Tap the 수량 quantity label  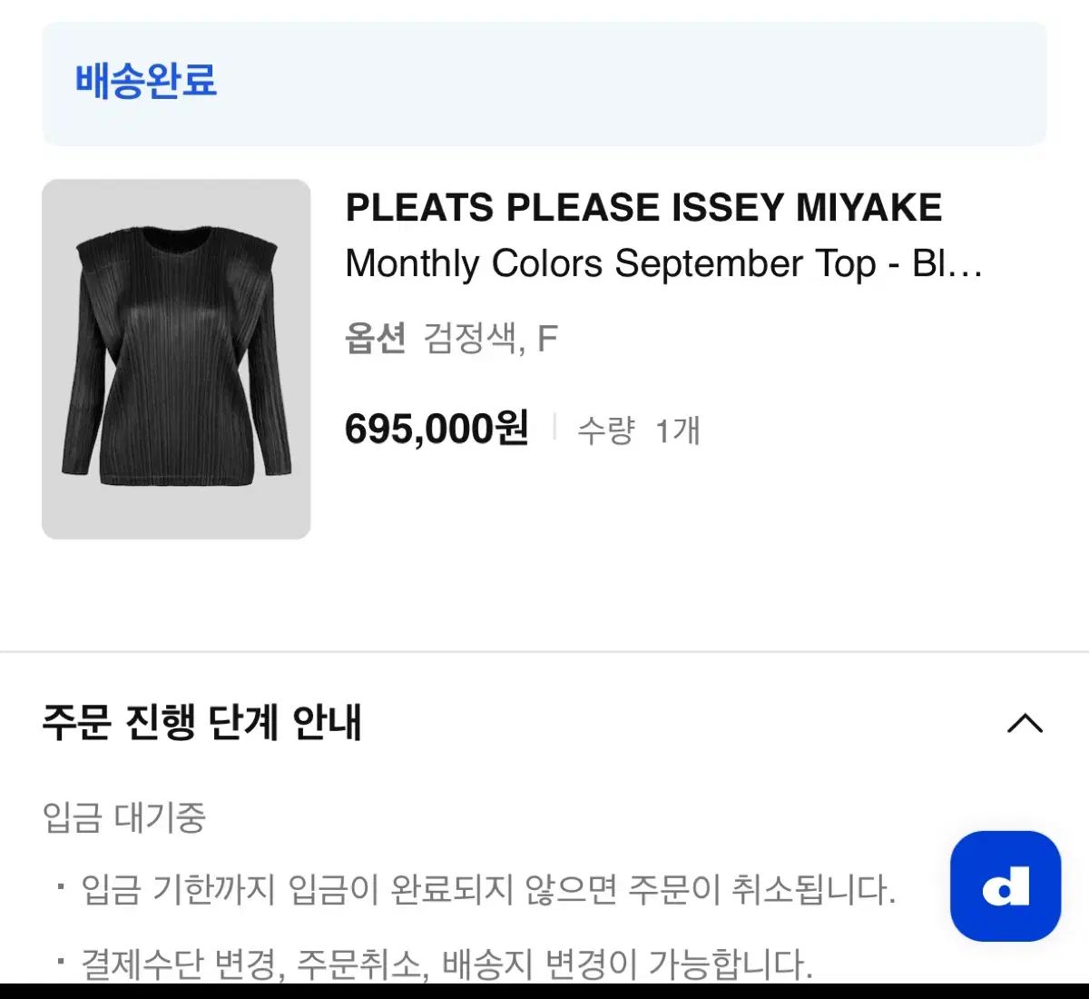pos(606,430)
